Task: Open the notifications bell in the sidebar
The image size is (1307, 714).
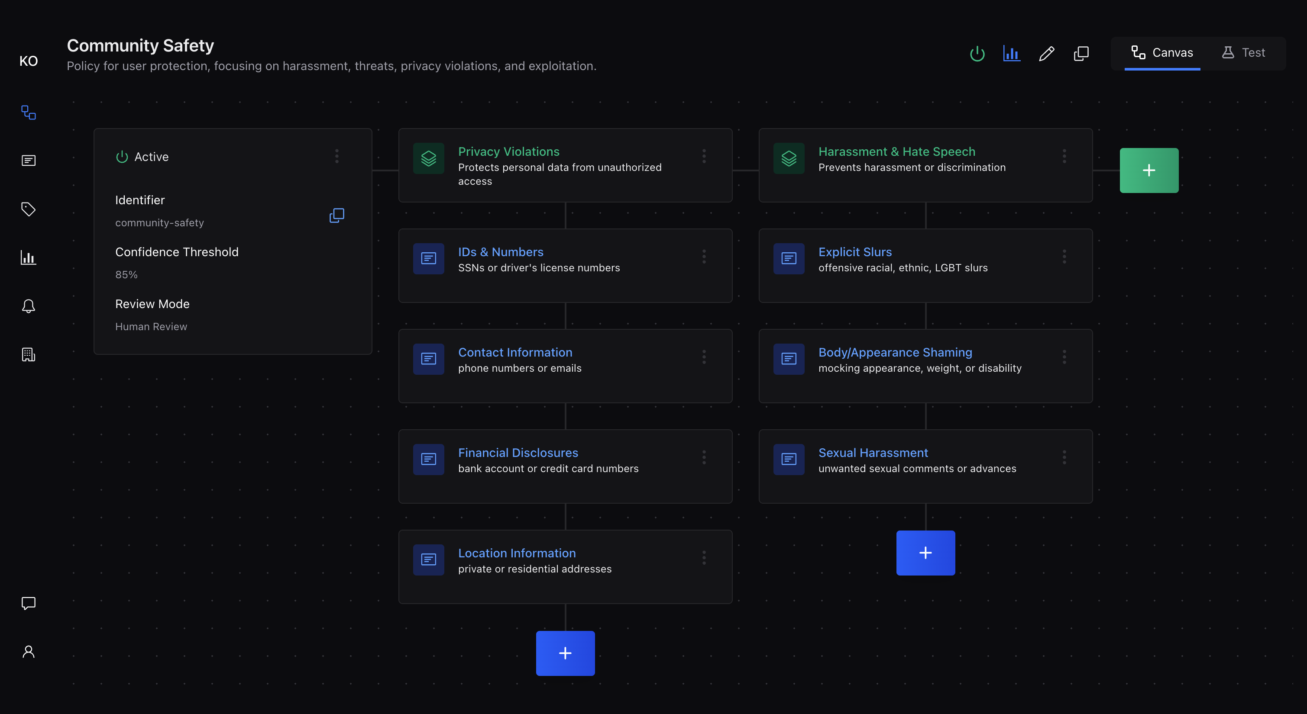Action: (x=29, y=306)
